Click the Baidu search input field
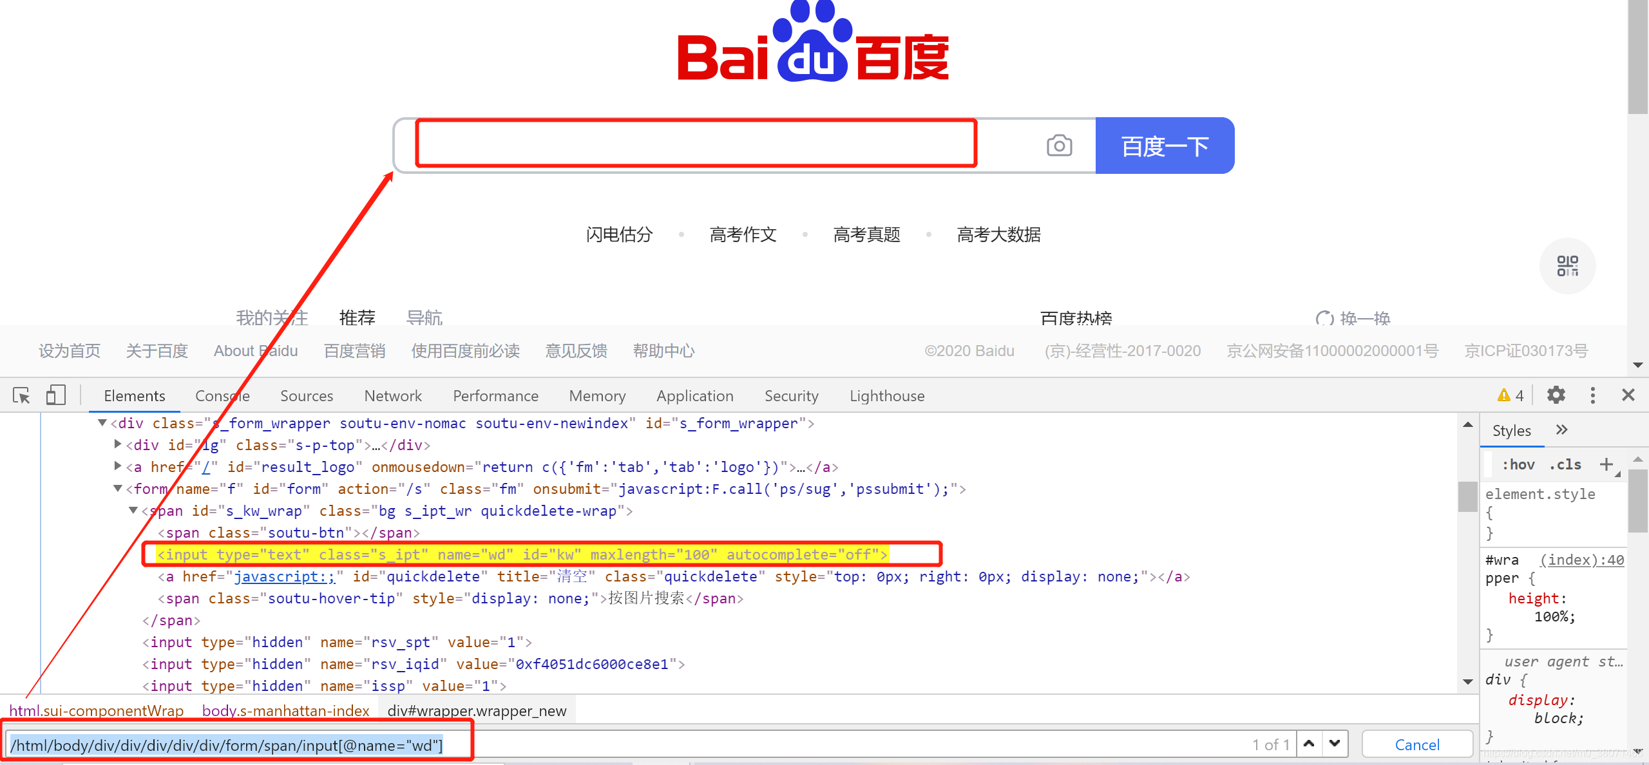This screenshot has width=1649, height=765. [694, 145]
